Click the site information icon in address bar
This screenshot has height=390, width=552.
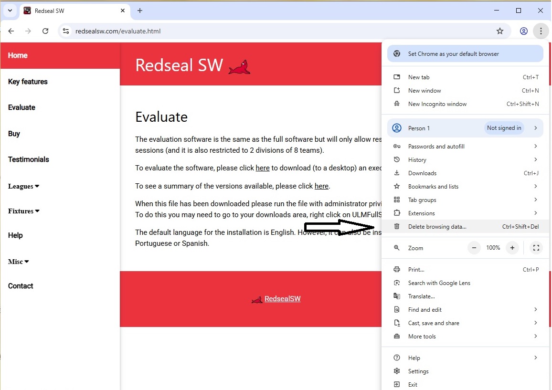[66, 31]
